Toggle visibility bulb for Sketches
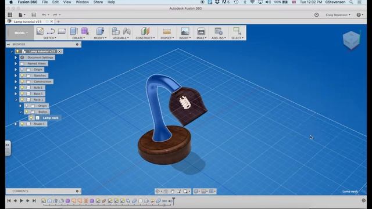372x209 pixels. (x=22, y=75)
